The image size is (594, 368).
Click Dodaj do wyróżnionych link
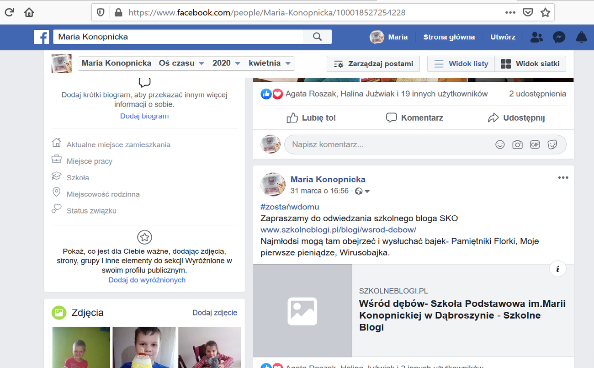coord(147,280)
